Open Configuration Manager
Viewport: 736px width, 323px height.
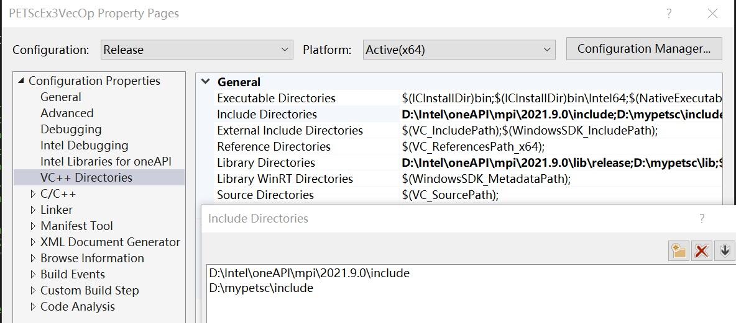click(x=643, y=49)
